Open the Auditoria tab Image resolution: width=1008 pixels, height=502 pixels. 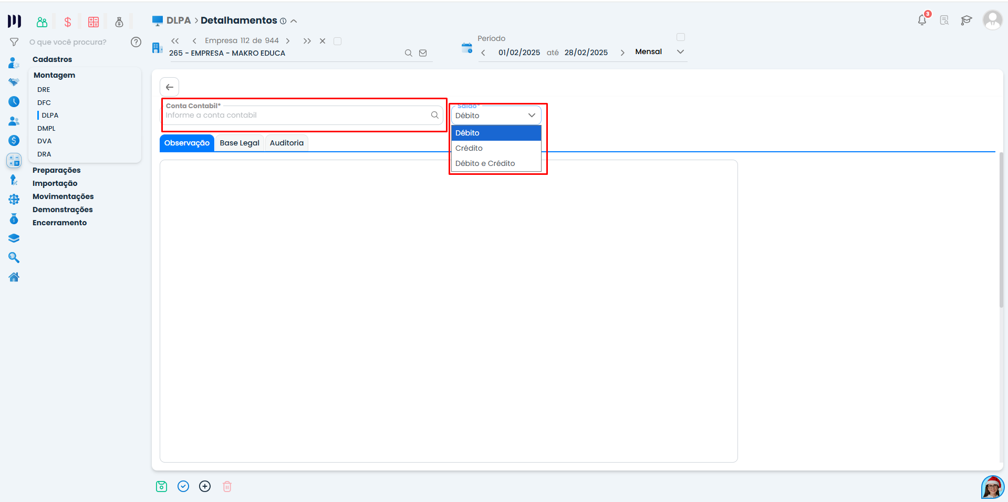pyautogui.click(x=286, y=143)
